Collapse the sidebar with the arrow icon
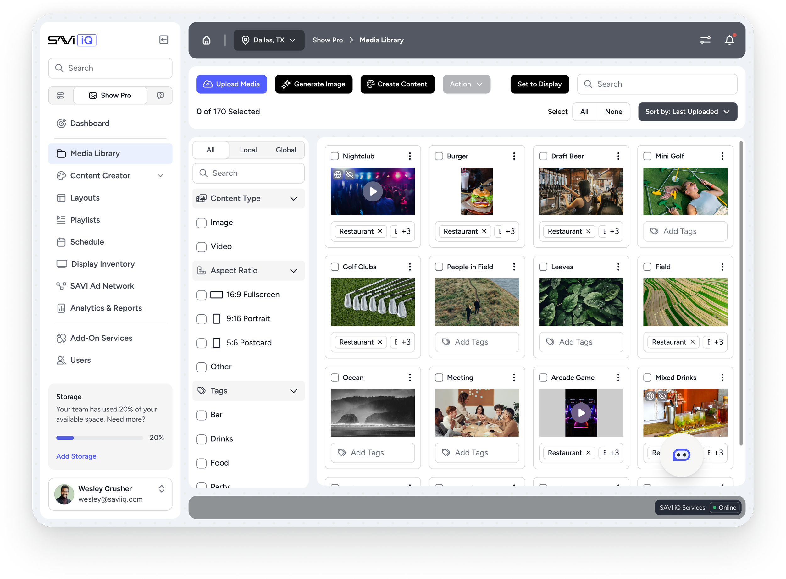Image resolution: width=786 pixels, height=579 pixels. (x=163, y=40)
